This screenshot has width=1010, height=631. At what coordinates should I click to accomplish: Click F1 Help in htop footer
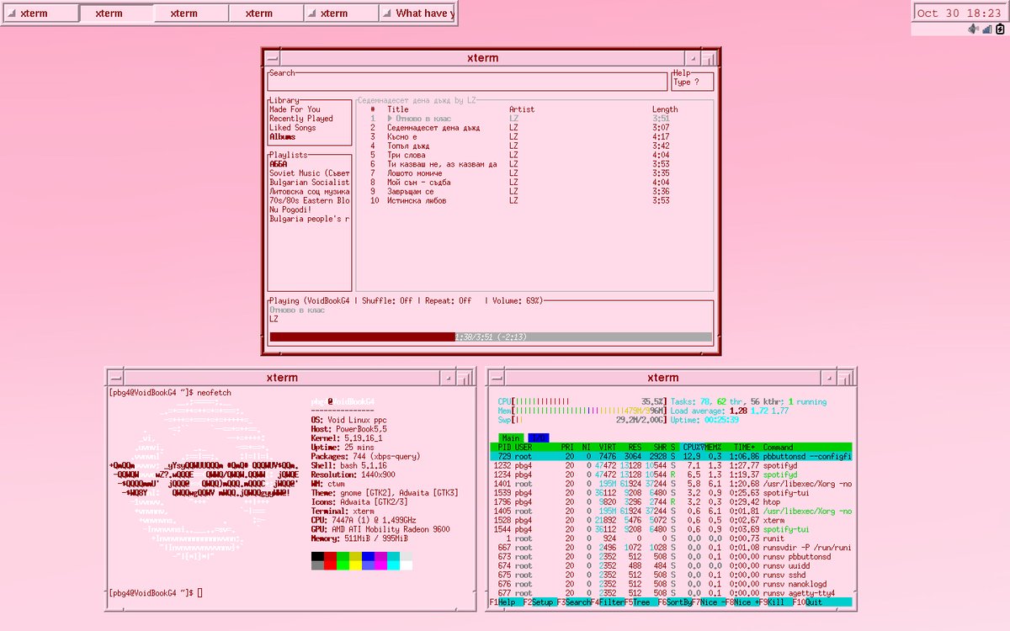[x=506, y=603]
